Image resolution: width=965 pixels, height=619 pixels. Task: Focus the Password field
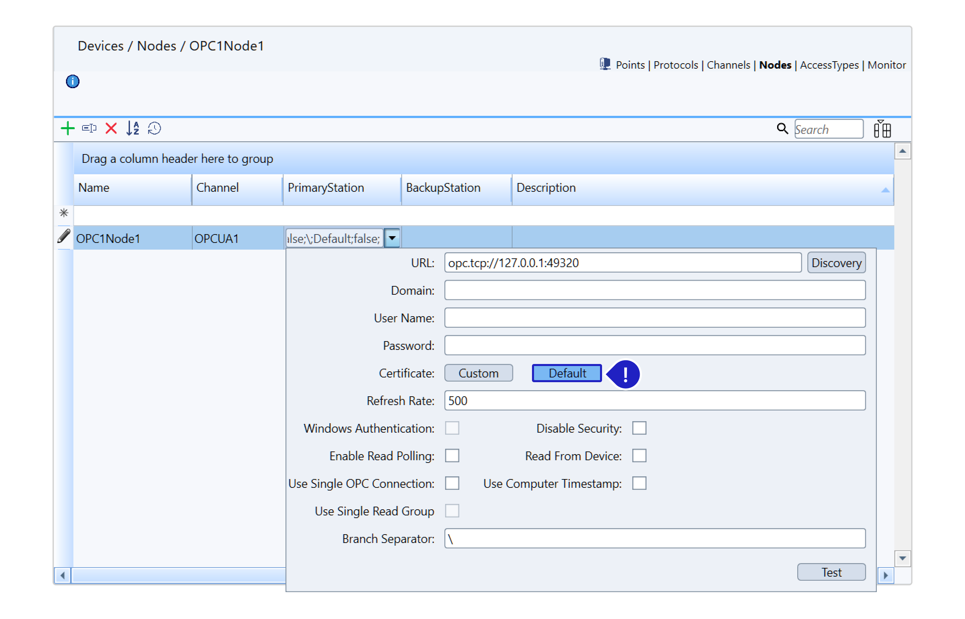pyautogui.click(x=655, y=345)
